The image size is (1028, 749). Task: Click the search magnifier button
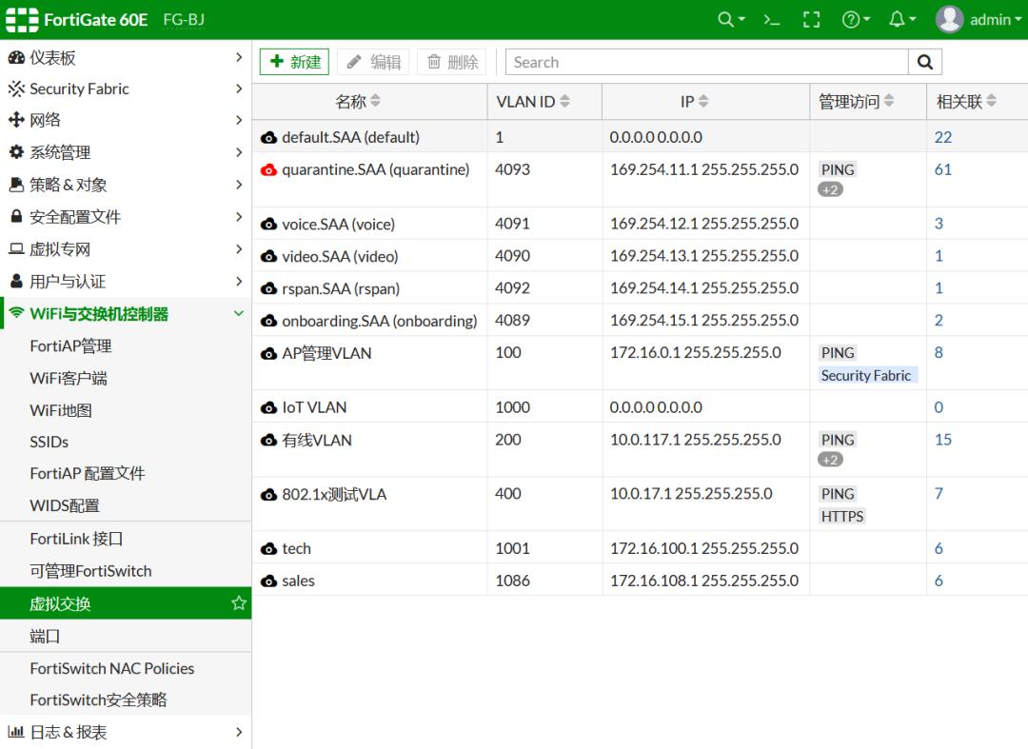tap(924, 62)
